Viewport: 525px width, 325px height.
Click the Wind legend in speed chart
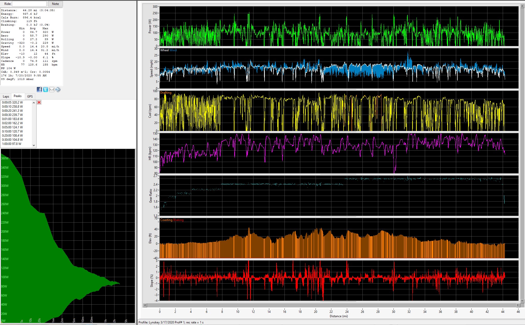click(x=173, y=50)
